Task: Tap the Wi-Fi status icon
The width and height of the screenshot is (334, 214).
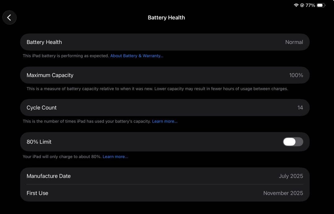Action: (x=296, y=5)
